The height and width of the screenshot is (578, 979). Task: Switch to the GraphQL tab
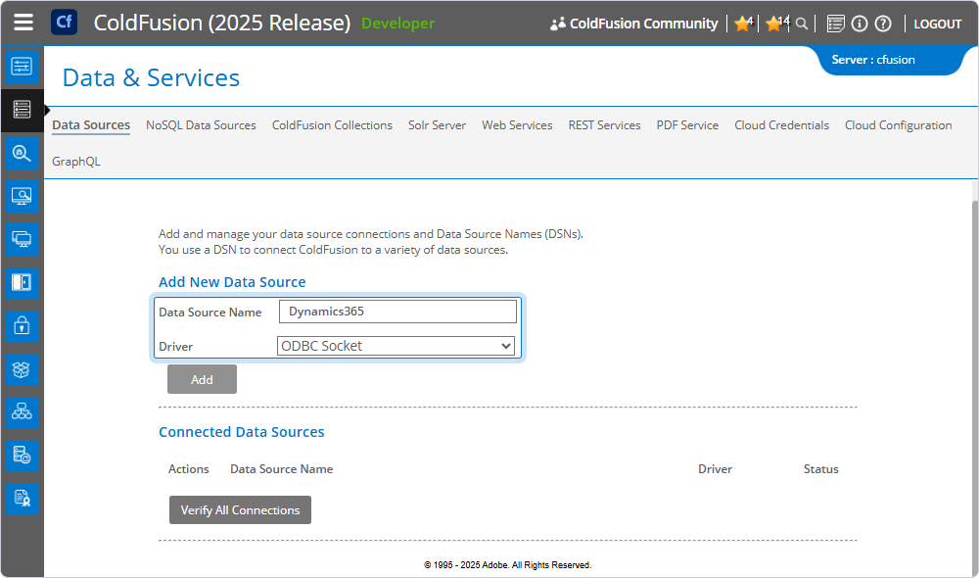76,161
